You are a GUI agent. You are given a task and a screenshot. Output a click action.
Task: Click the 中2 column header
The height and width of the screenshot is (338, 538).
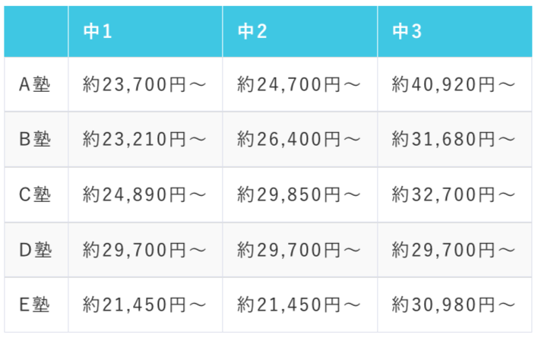(x=252, y=32)
